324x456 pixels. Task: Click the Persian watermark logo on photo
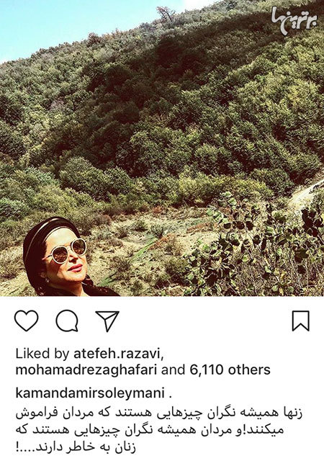click(294, 21)
